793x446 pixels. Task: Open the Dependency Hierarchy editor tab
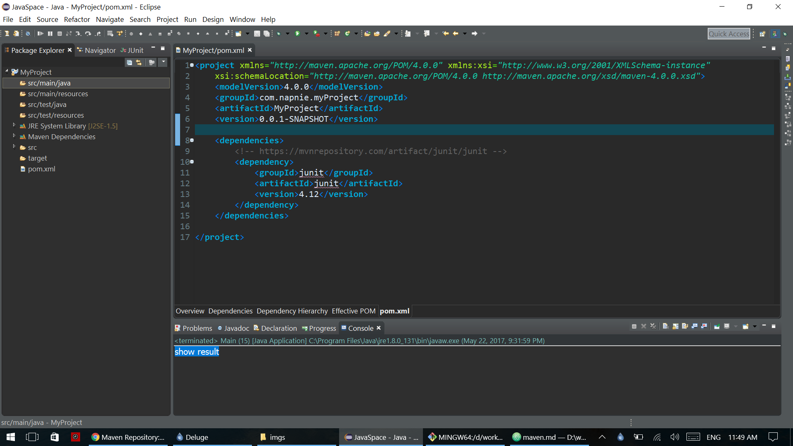(292, 311)
